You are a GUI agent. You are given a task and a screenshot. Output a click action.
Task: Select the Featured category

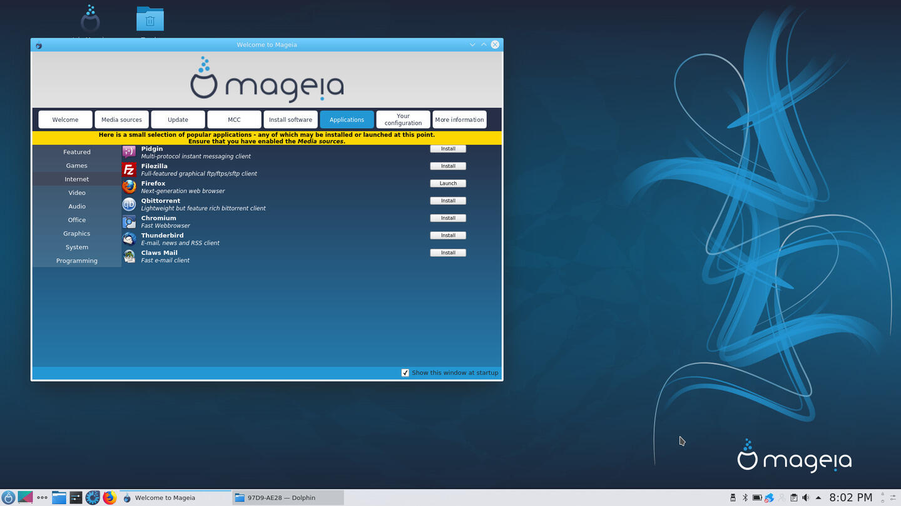pyautogui.click(x=77, y=152)
